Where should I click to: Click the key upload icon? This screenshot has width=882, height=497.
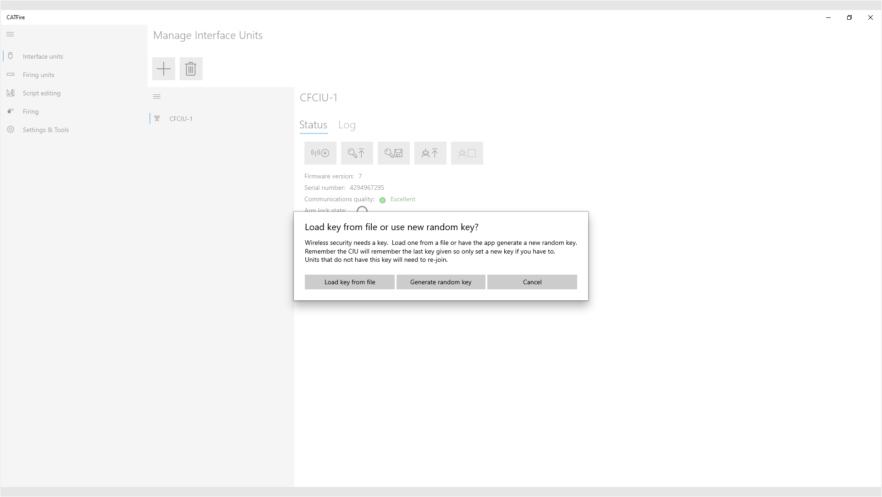[357, 153]
